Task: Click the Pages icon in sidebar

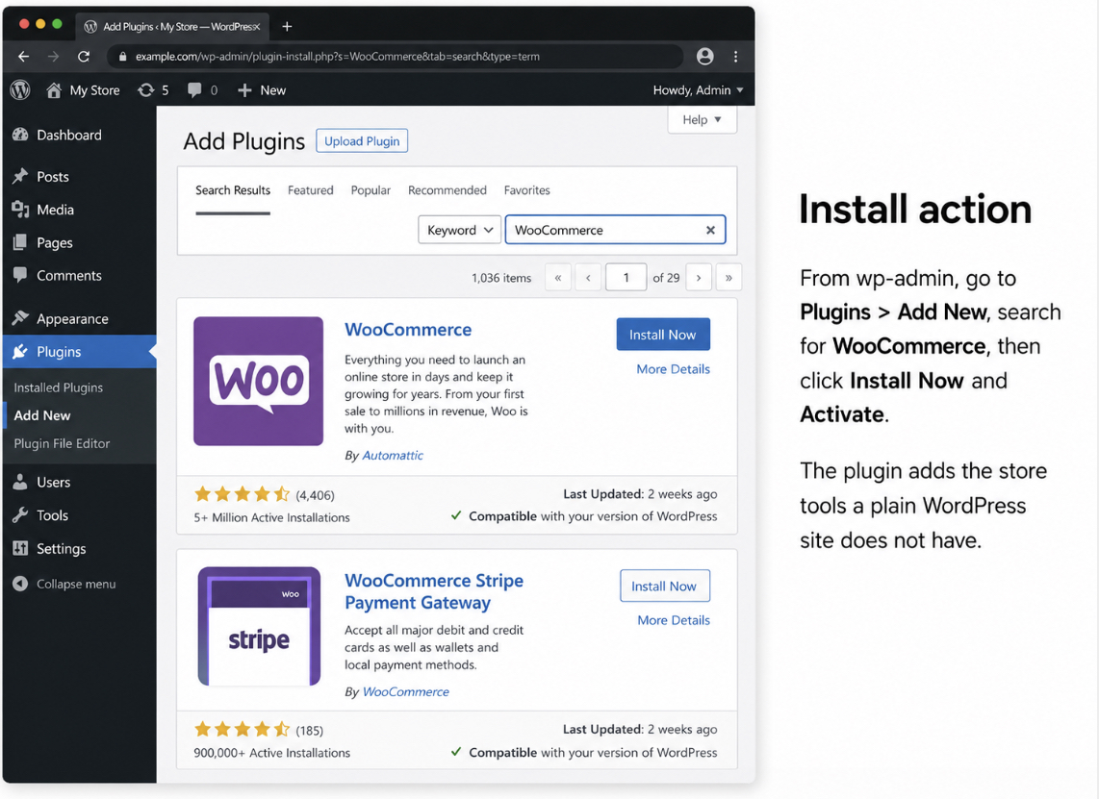Action: click(x=20, y=242)
